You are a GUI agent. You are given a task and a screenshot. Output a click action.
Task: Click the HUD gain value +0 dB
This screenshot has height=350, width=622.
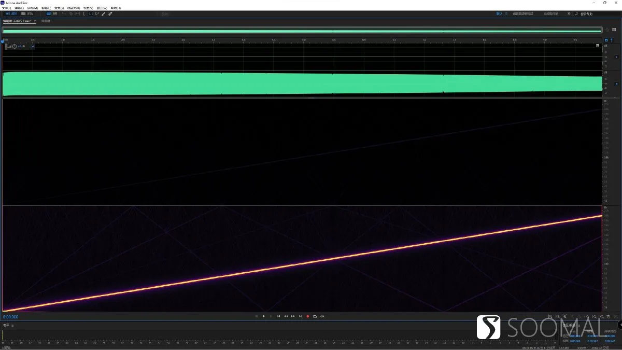tap(21, 46)
